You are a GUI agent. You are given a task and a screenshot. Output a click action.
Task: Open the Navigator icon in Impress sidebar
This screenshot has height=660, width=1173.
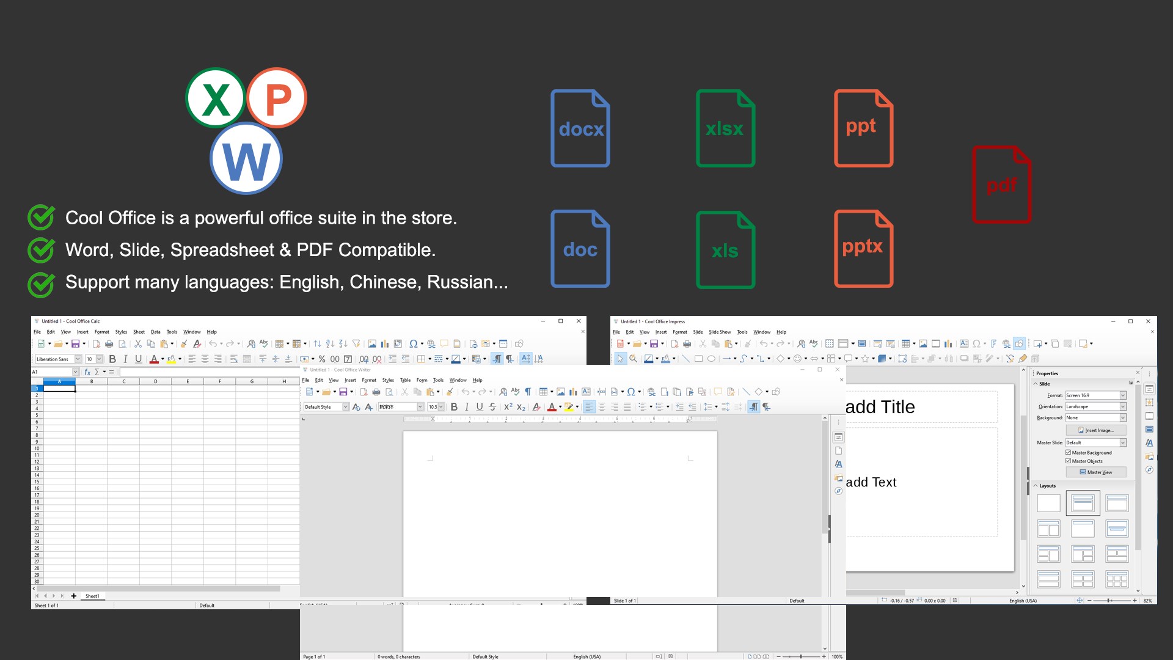[1149, 470]
